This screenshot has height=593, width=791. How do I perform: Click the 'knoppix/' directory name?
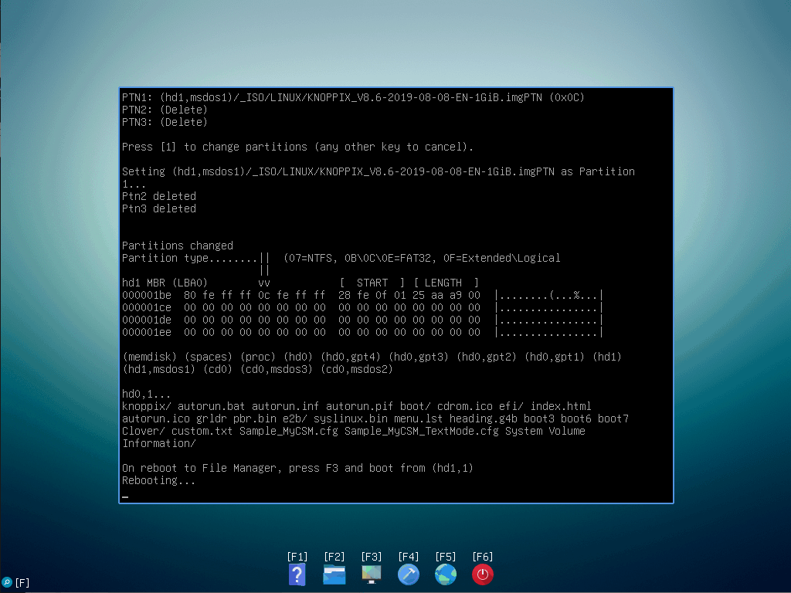coord(147,406)
